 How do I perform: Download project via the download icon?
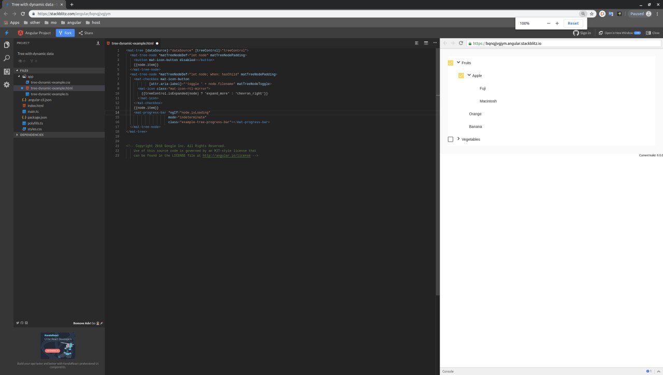click(98, 43)
